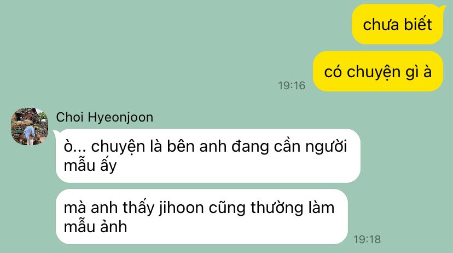Click the word 'Choi' in the sender name
This screenshot has width=453, height=253.
tap(69, 117)
